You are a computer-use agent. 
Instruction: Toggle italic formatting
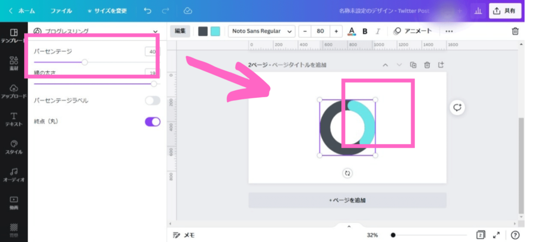pos(378,31)
